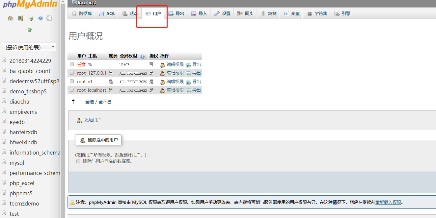Open the information_schema database
Screen dimensions: 436x218
(35, 152)
